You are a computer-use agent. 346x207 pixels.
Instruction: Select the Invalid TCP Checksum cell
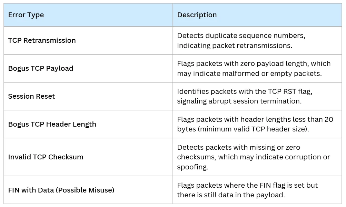coord(46,157)
